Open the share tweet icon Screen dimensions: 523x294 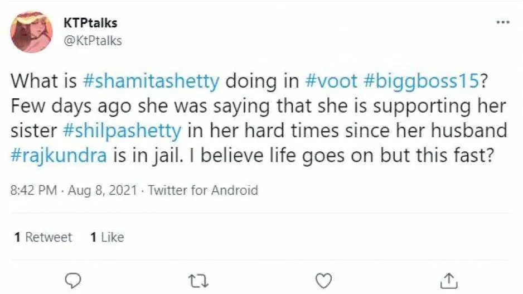[449, 279]
